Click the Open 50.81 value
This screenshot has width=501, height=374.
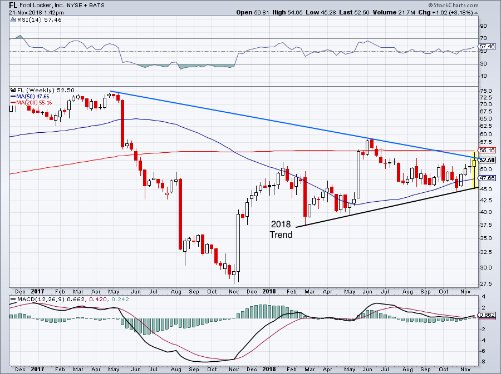(253, 13)
